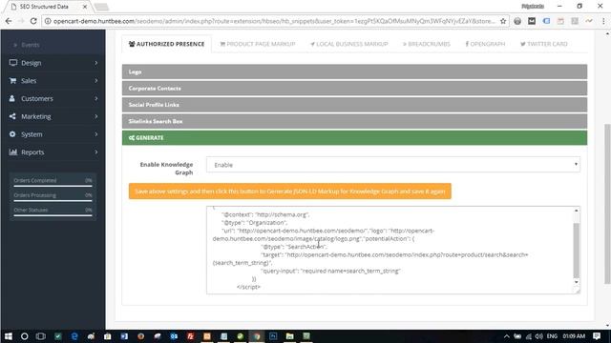611x343 pixels.
Task: Open the Windows Start menu
Action: (x=9, y=336)
